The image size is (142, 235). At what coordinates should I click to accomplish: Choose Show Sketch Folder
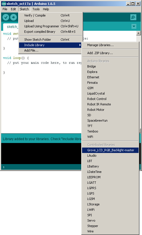click(51, 40)
